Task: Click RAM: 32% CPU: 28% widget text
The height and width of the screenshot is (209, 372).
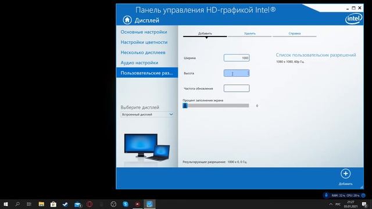Action: click(x=345, y=196)
